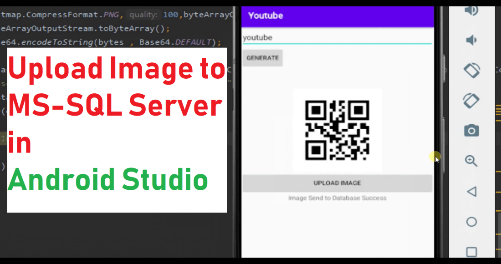501x264 pixels.
Task: Activate the emulator zoom magnifier icon
Action: pos(471,161)
